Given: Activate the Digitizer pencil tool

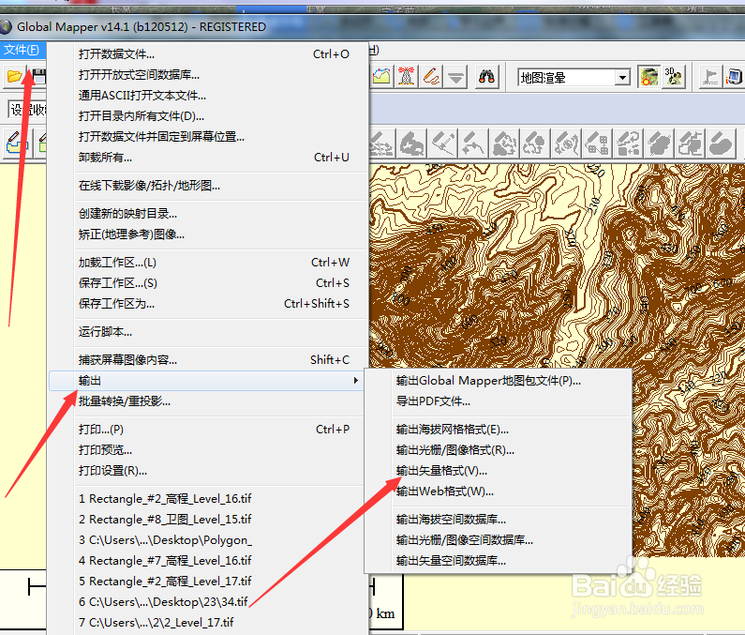Looking at the screenshot, I should tap(431, 76).
